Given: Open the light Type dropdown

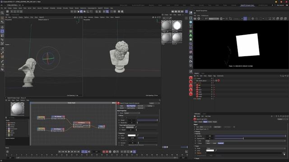Looking at the screenshot, I should pos(205,127).
